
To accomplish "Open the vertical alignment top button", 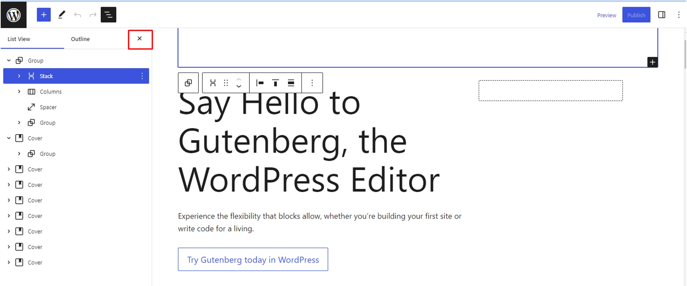I will point(275,83).
